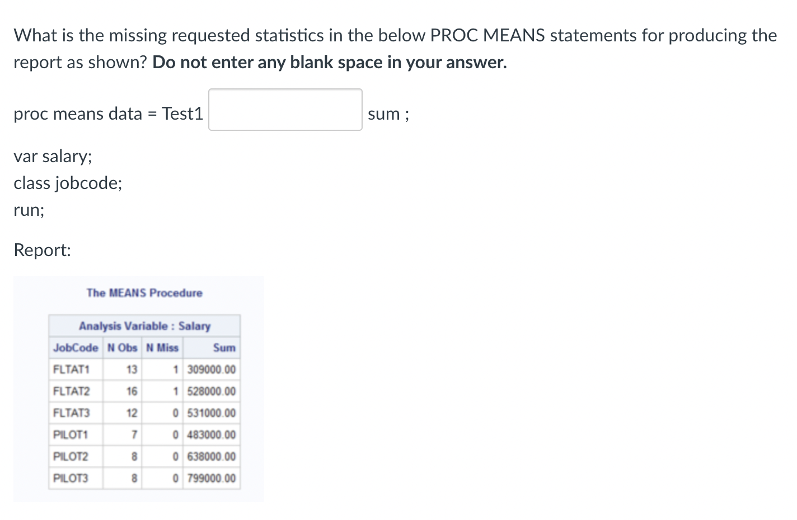Click the "The MEANS Procedure" title
797x520 pixels.
(144, 293)
